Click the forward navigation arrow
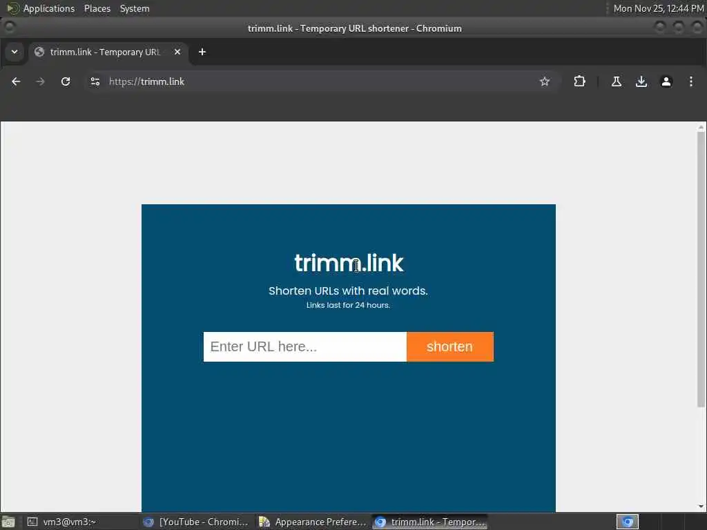Screen dimensions: 707x530 [x=40, y=81]
